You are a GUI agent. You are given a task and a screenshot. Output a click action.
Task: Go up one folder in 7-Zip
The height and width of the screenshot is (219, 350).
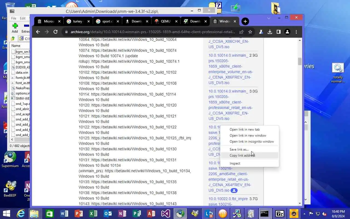13,39
